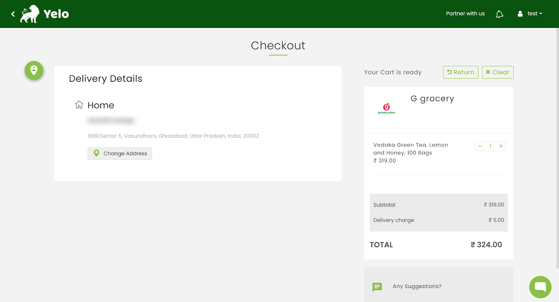
Task: Click the Return button
Action: click(x=460, y=72)
